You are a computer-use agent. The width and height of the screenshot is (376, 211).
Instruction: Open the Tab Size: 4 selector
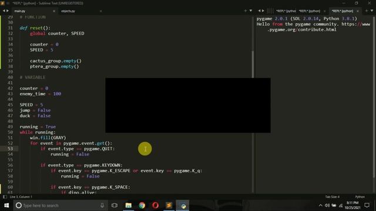pyautogui.click(x=333, y=197)
